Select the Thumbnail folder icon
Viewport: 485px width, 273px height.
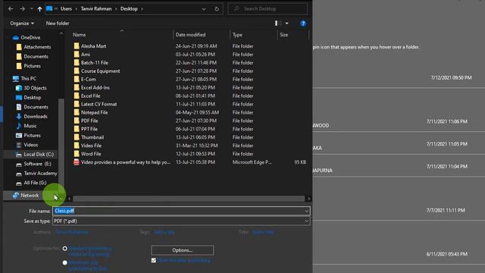77,137
